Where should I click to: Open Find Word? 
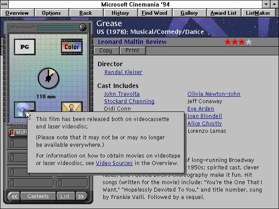(x=155, y=13)
